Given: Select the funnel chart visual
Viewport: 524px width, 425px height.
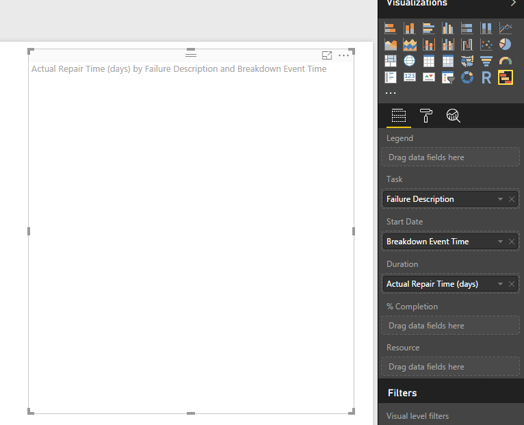Looking at the screenshot, I should pyautogui.click(x=486, y=61).
